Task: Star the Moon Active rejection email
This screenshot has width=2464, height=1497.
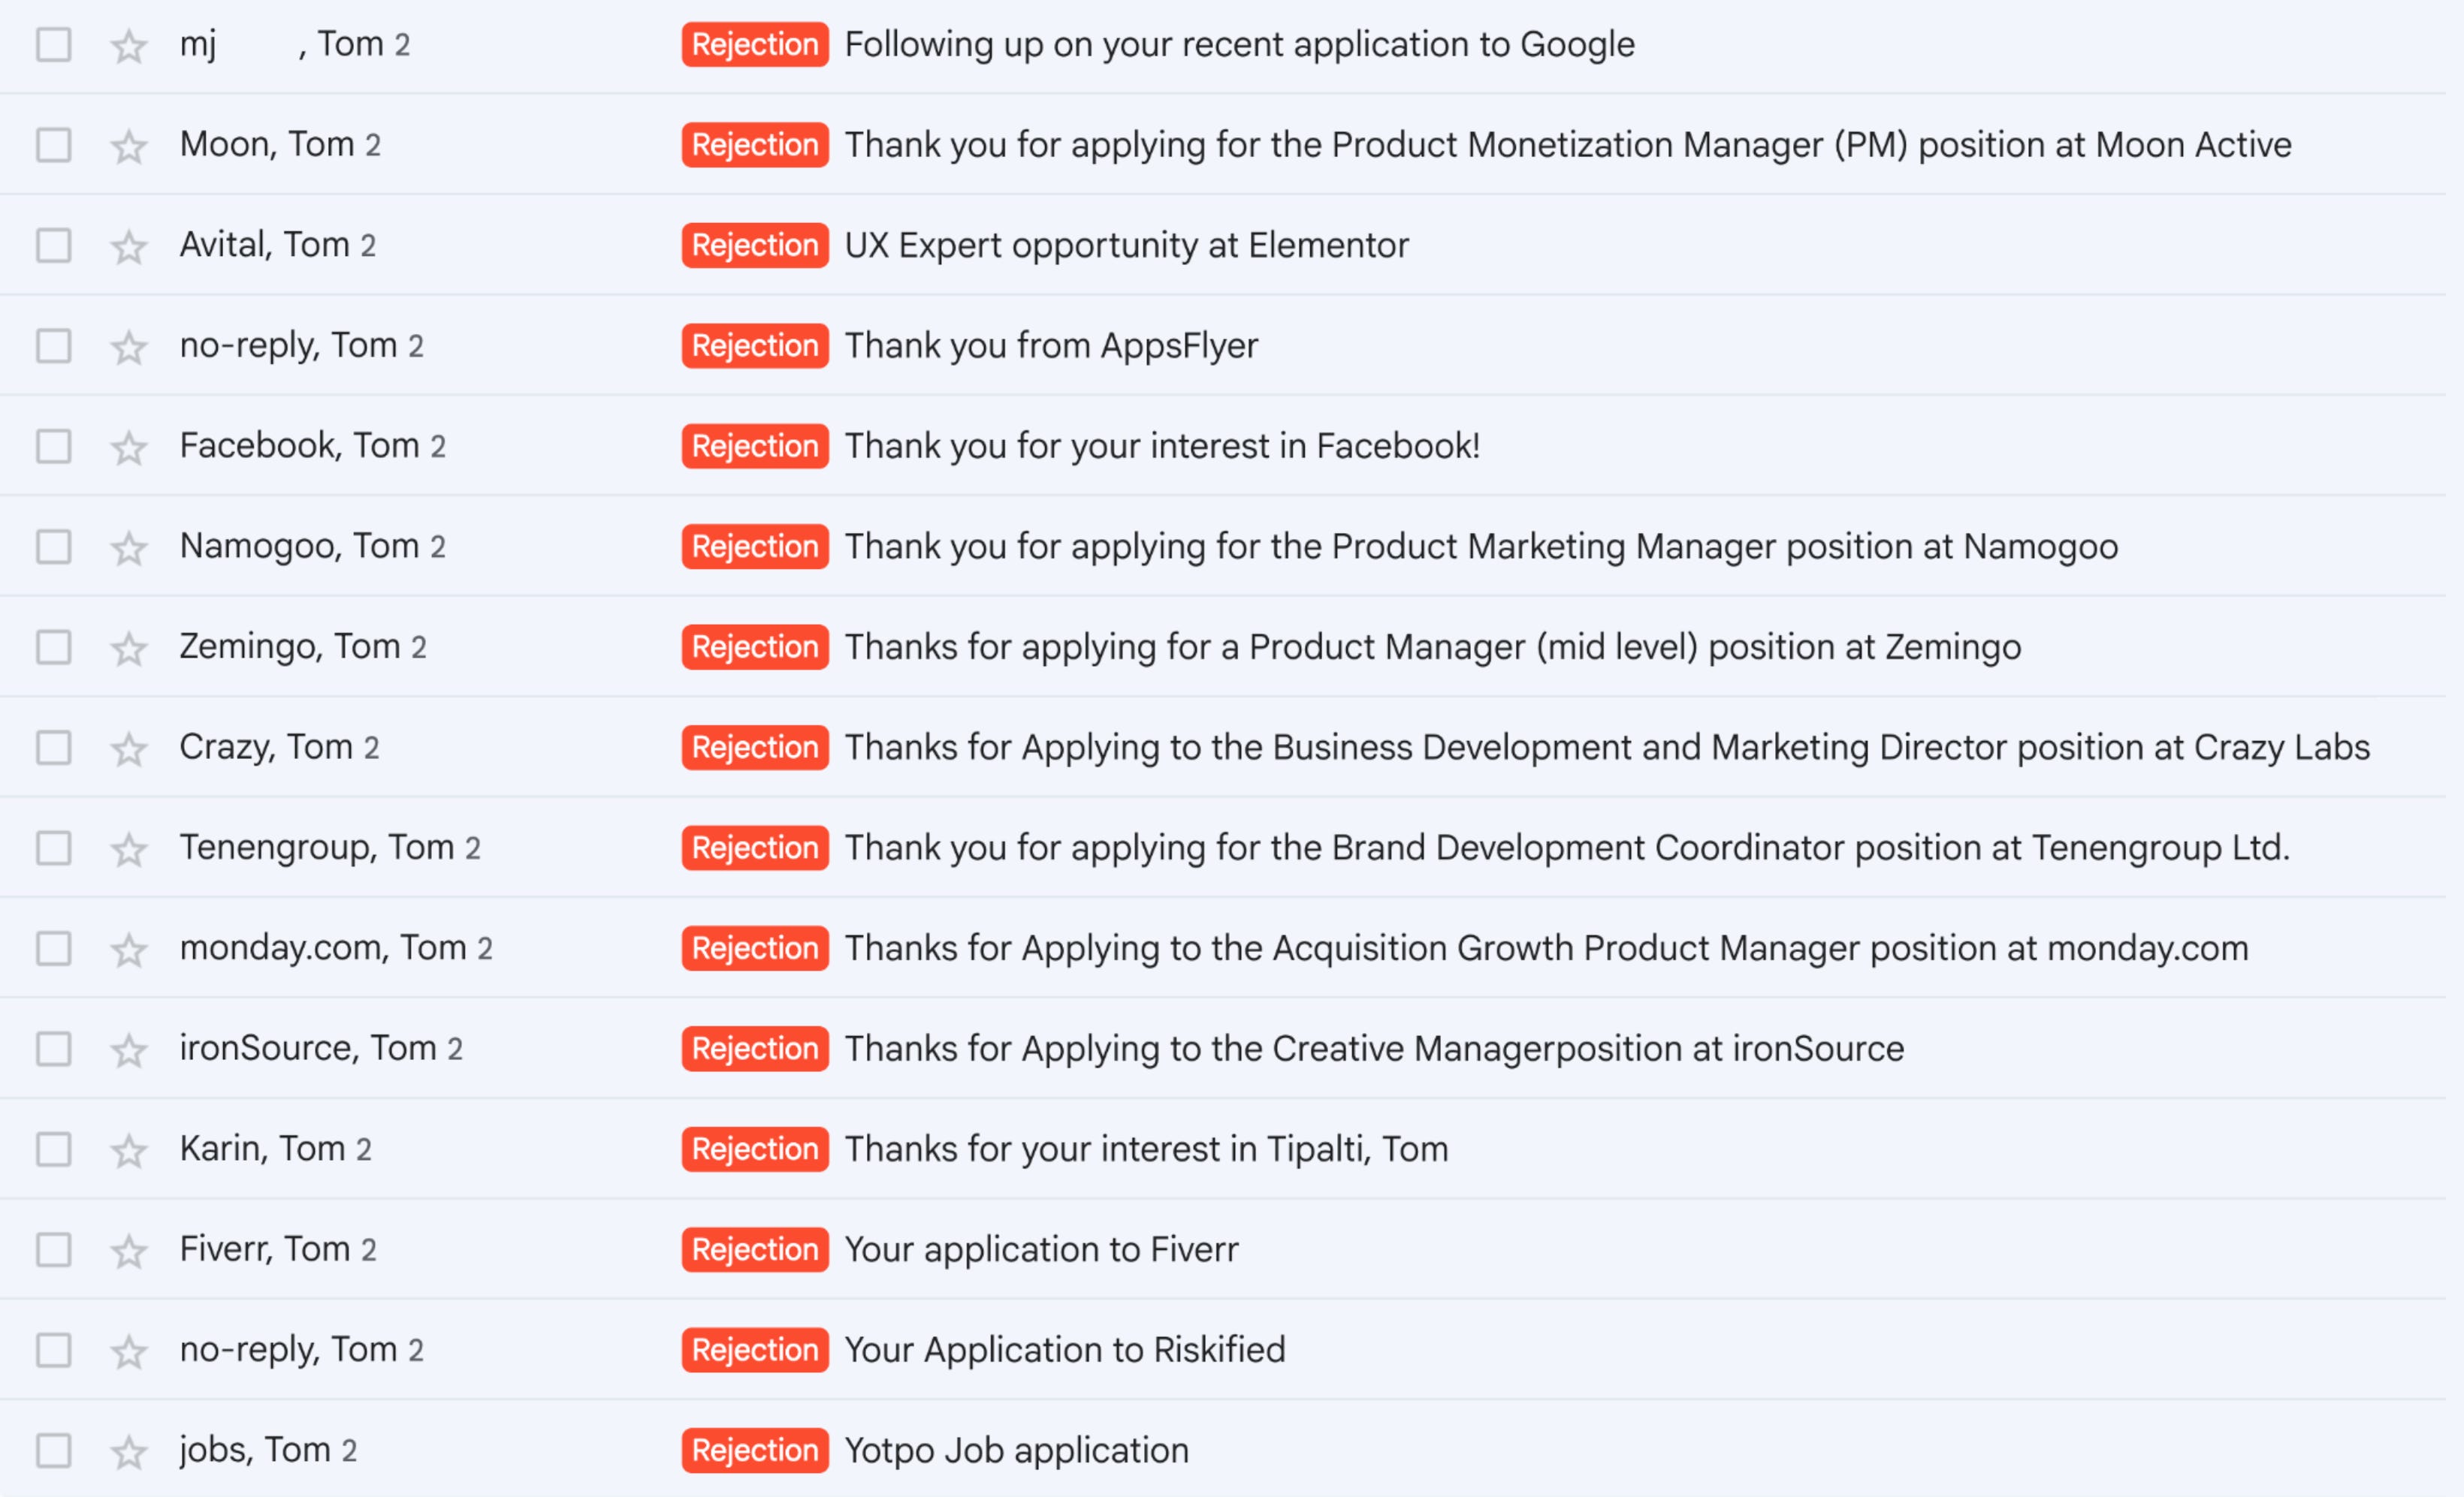Action: click(129, 147)
